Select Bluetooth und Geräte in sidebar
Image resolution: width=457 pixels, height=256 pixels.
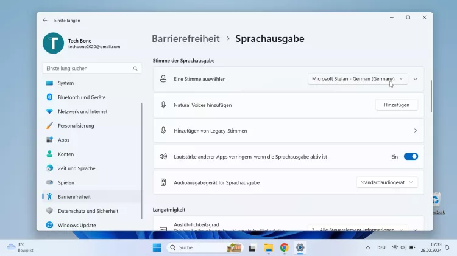tap(92, 97)
